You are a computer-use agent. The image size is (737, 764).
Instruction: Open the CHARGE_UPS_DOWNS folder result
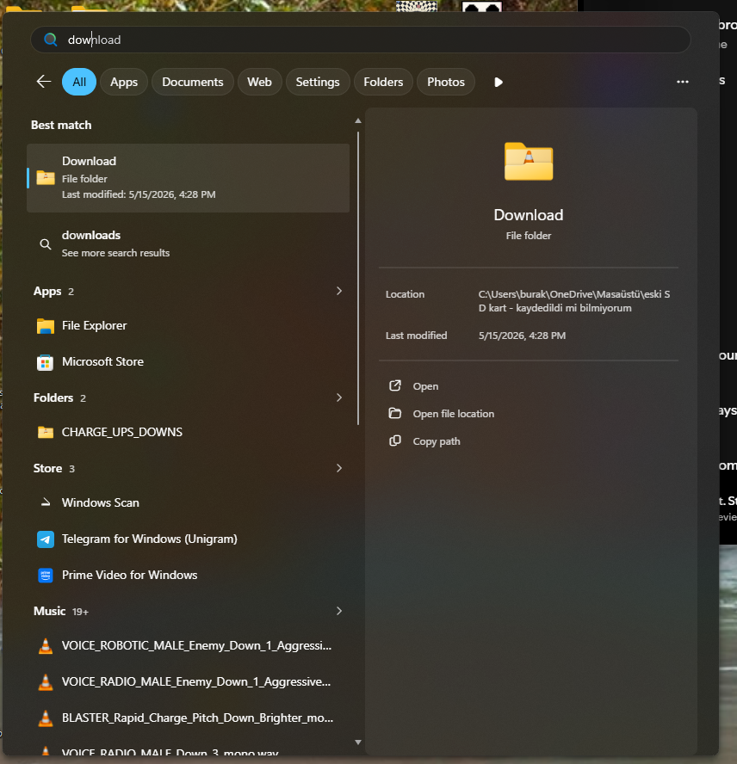pos(189,432)
